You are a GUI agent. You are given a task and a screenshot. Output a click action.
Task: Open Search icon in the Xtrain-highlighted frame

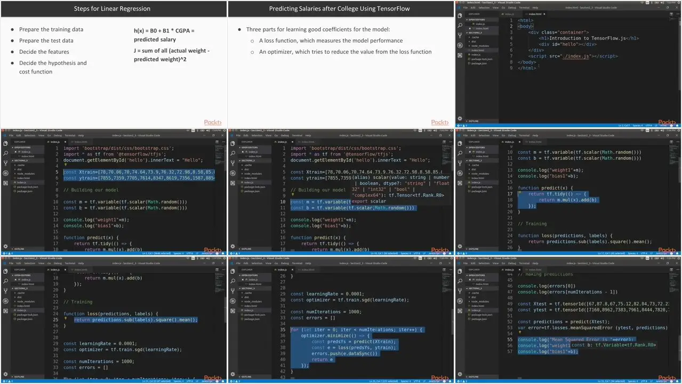pos(5,153)
